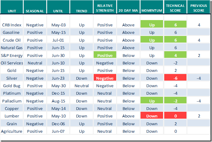Viewport: 212px width, 142px height.
Task: Click the MOMENTUM column header
Action: [x=152, y=11]
